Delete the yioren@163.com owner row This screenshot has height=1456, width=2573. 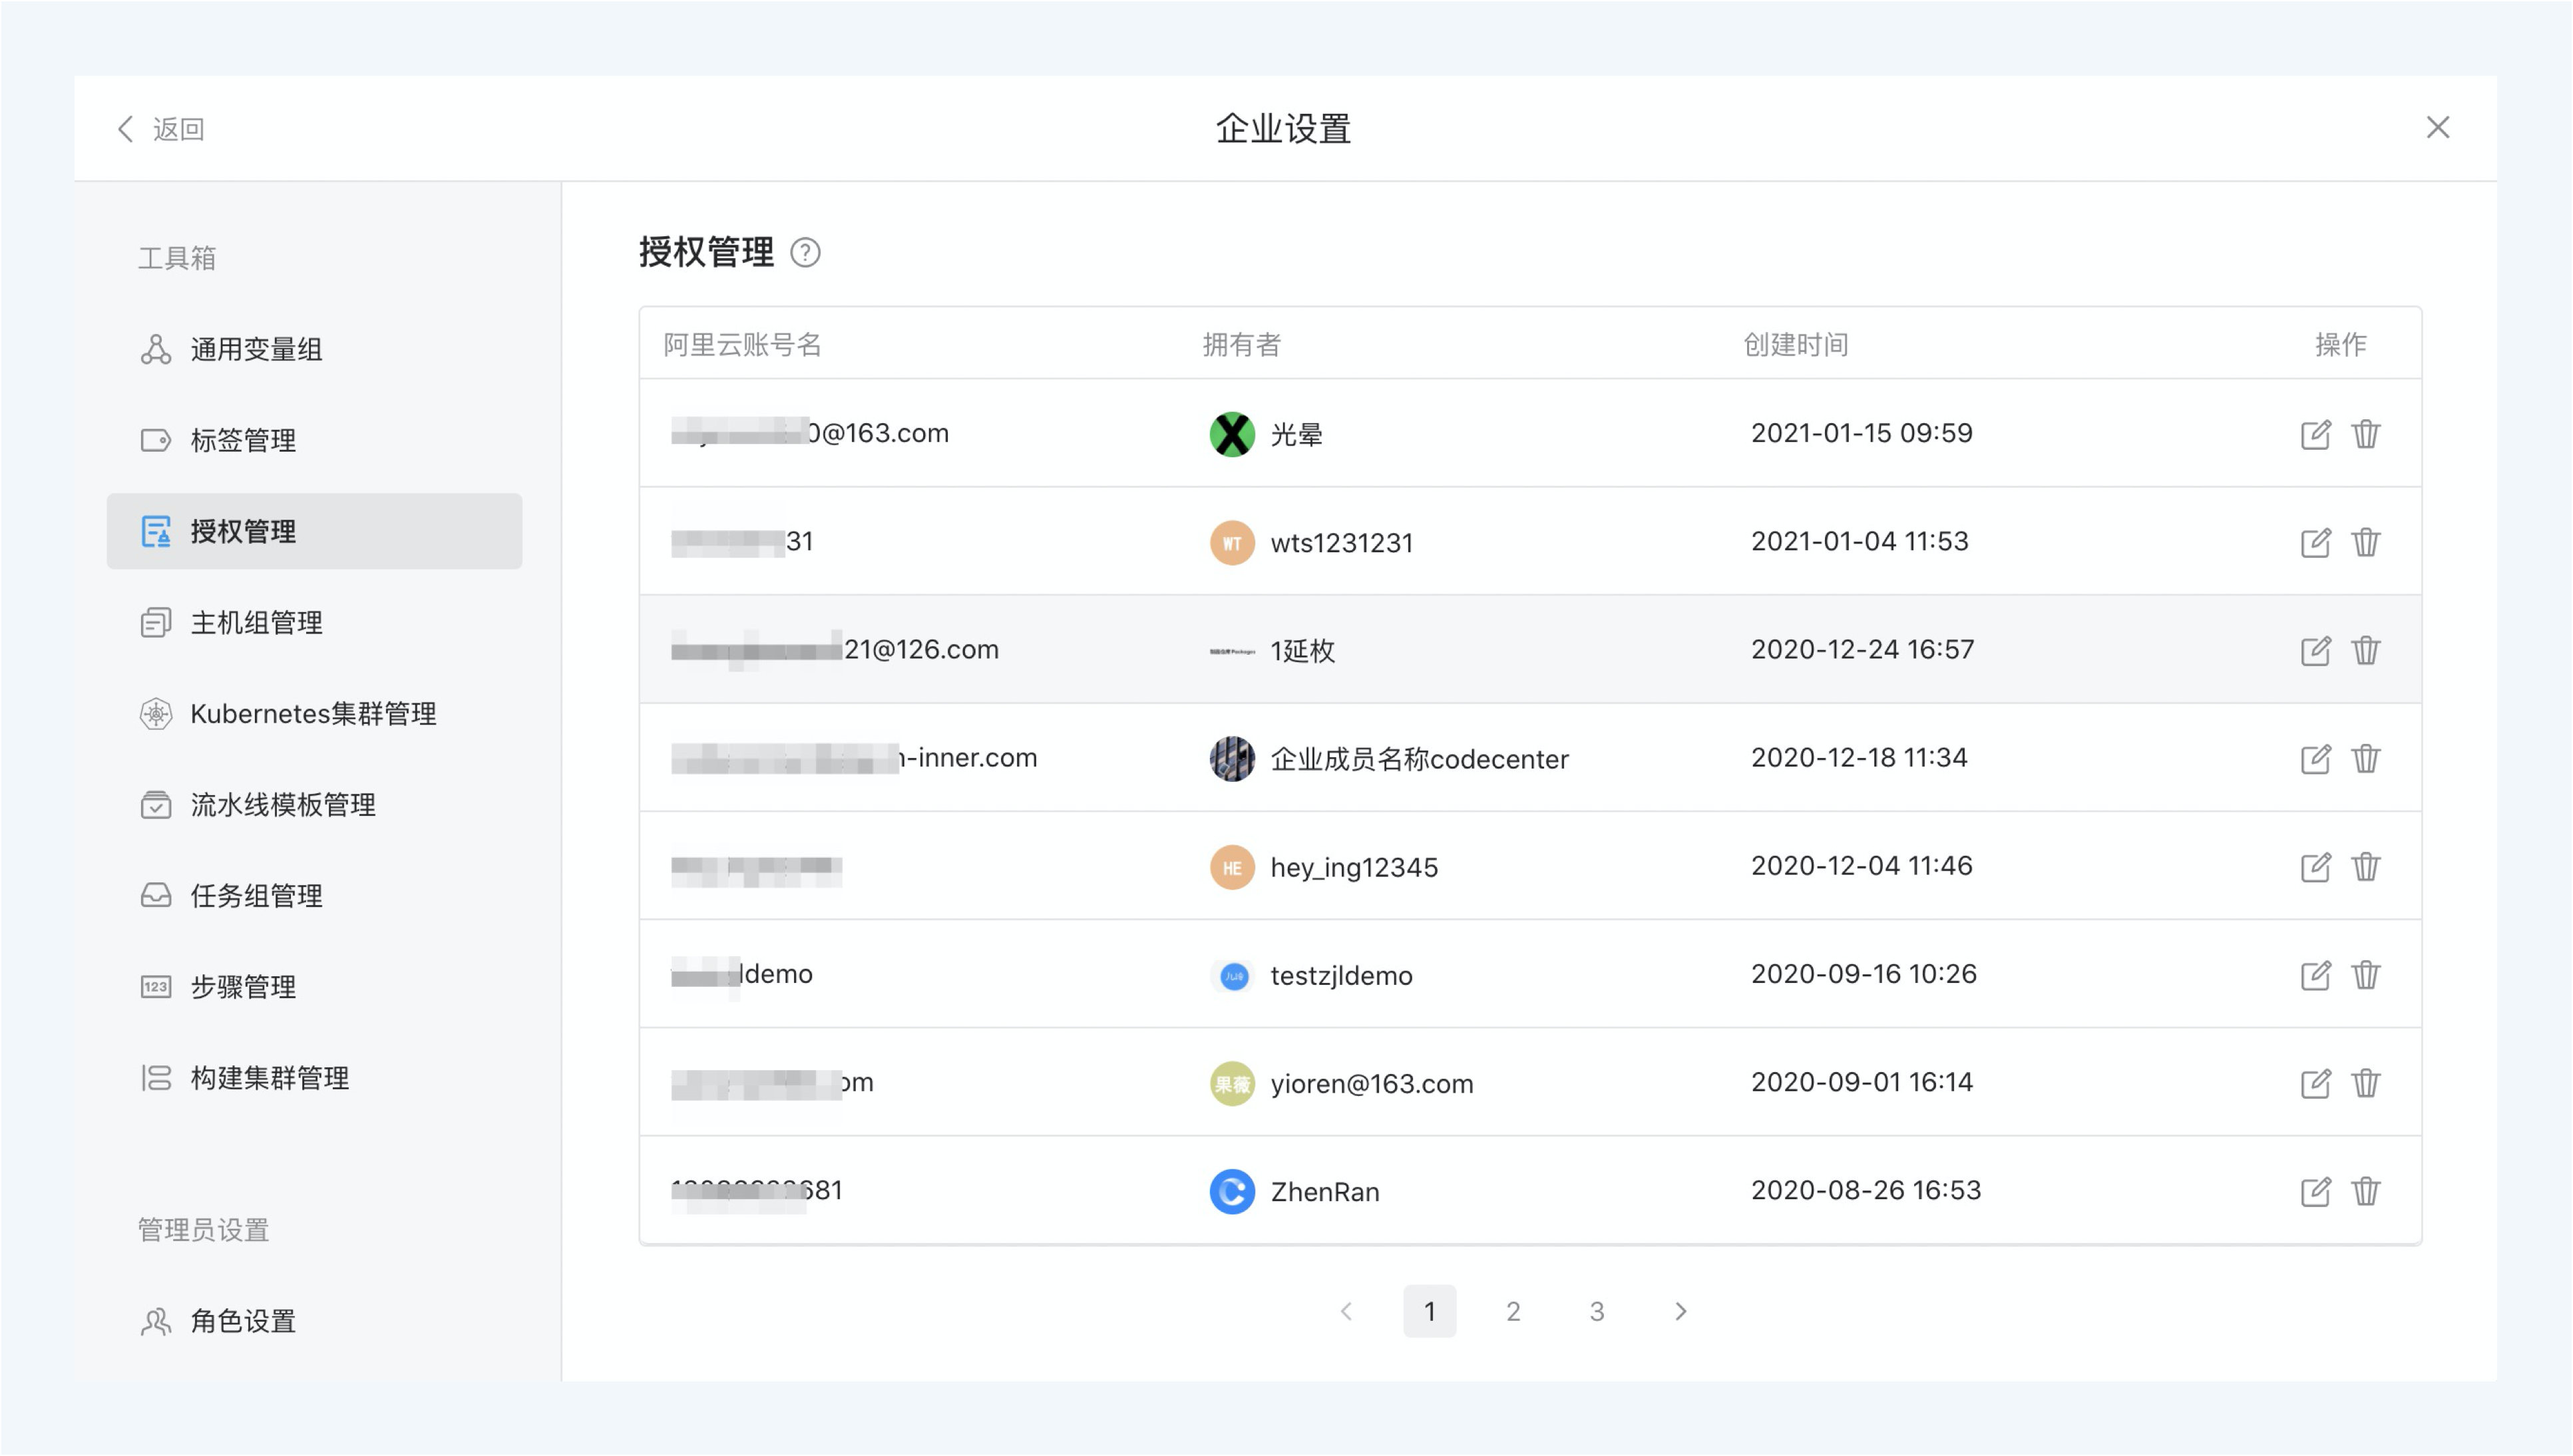tap(2366, 1082)
